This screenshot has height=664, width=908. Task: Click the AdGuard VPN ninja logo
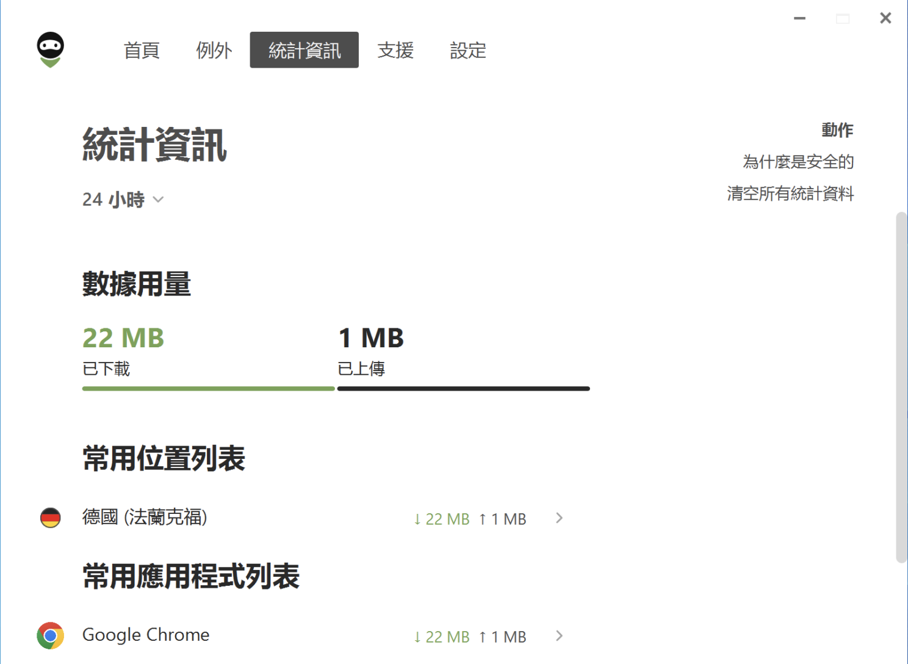point(50,49)
